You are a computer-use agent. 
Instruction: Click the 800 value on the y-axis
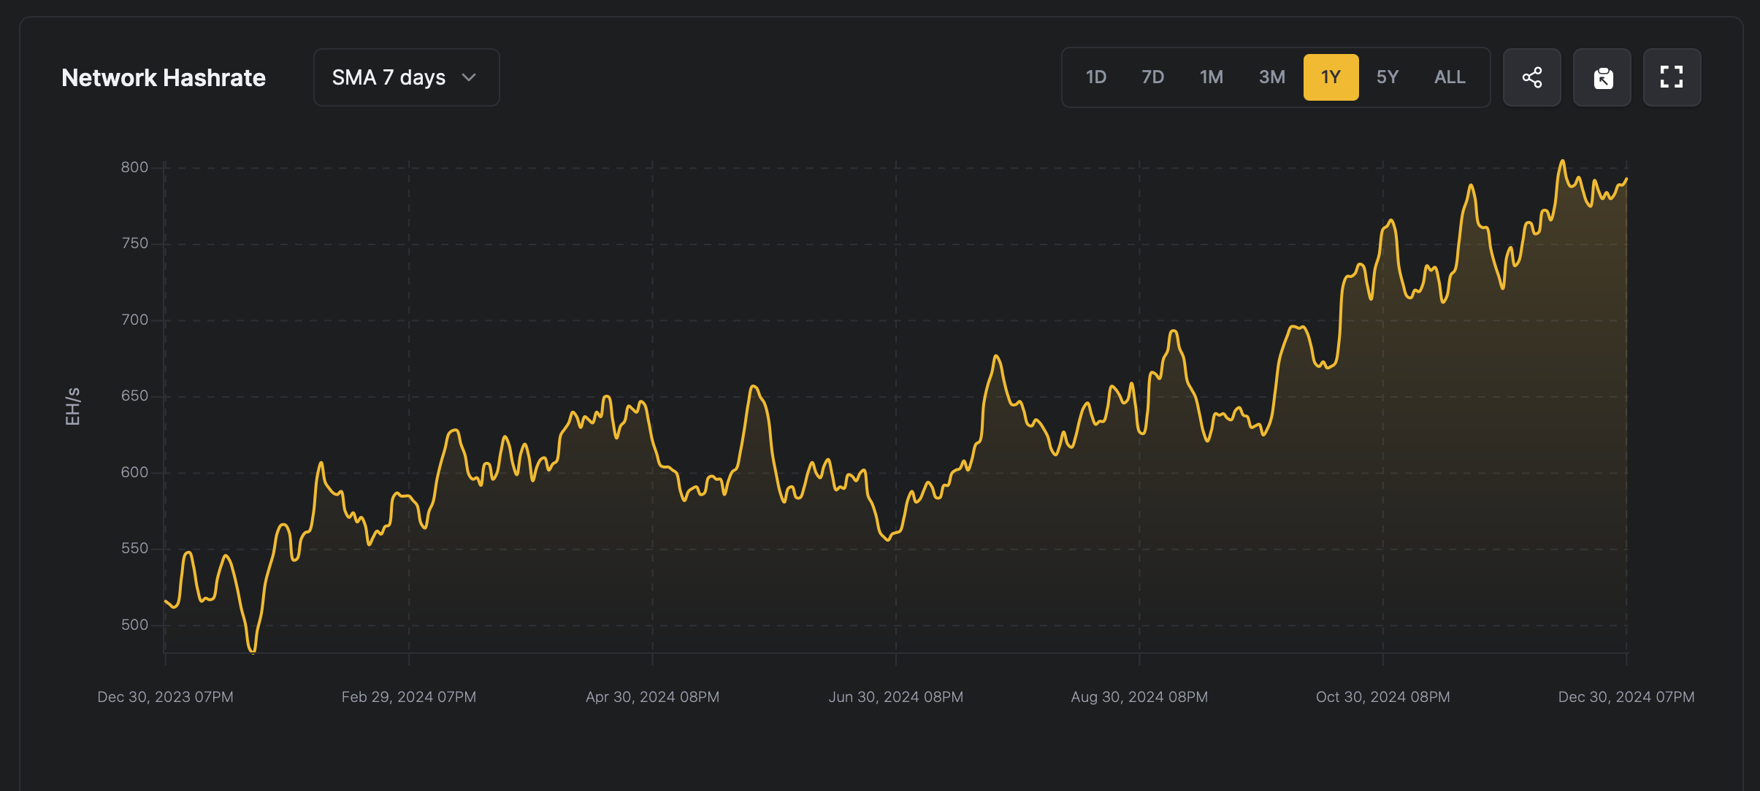point(134,167)
